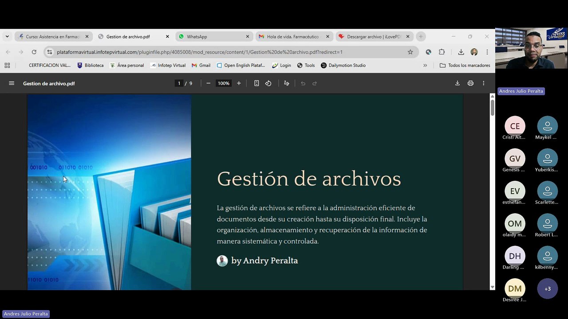Zoom out the PDF with minus button
Image resolution: width=568 pixels, height=319 pixels.
208,83
